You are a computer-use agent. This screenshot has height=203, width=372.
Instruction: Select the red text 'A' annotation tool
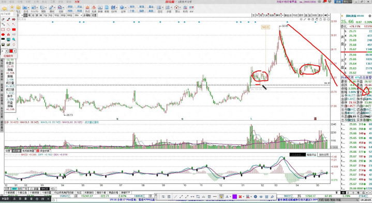[x=8, y=34]
